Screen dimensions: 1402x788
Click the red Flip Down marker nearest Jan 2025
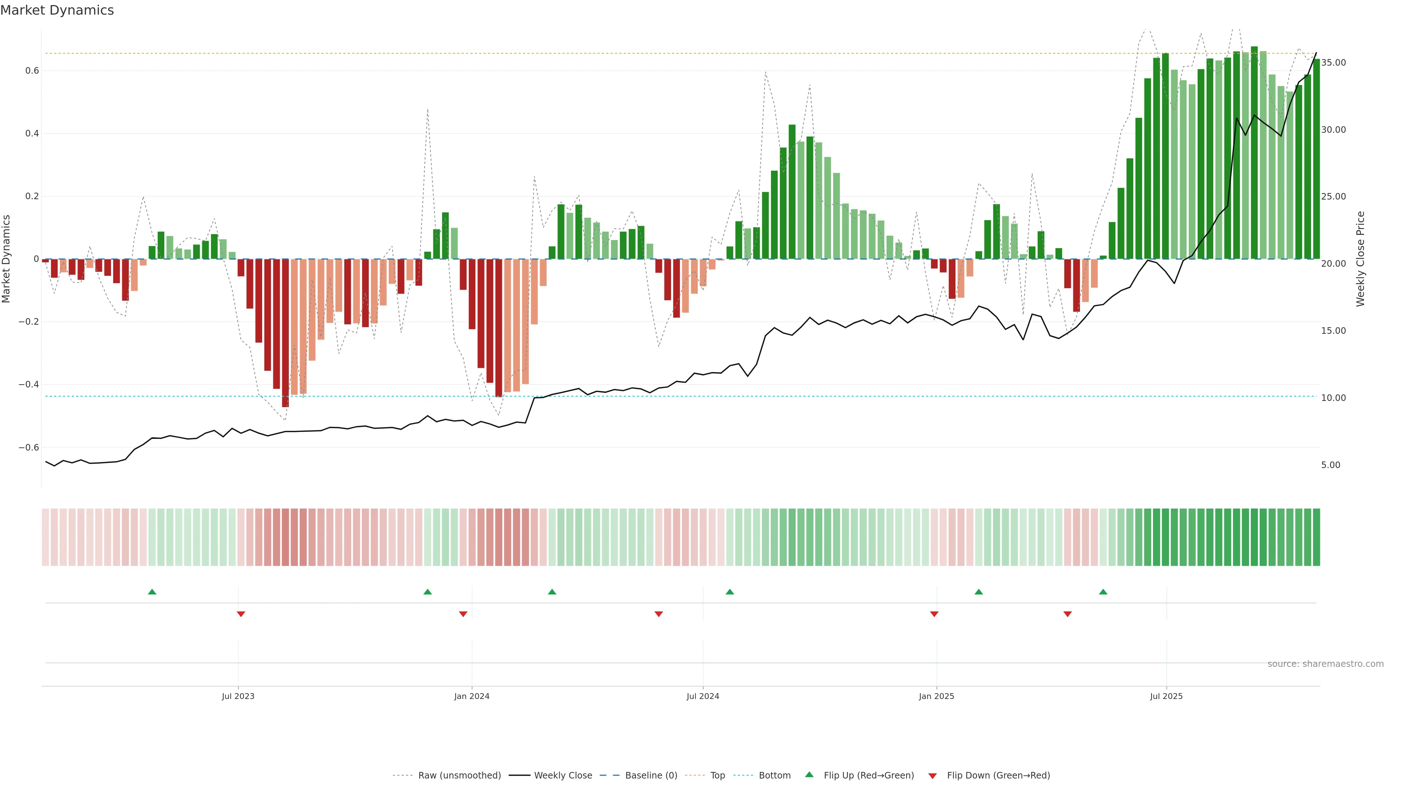click(x=934, y=614)
